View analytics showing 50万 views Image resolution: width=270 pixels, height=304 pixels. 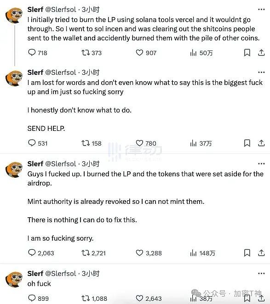coord(201,53)
